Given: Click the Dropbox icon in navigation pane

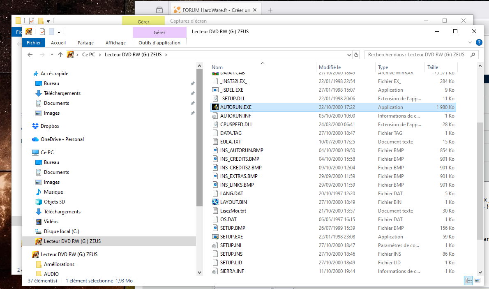Looking at the screenshot, I should 35,126.
